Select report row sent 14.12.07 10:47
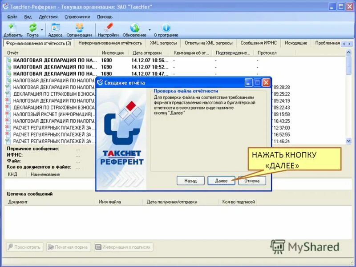The height and width of the screenshot is (267, 356). click(x=175, y=74)
